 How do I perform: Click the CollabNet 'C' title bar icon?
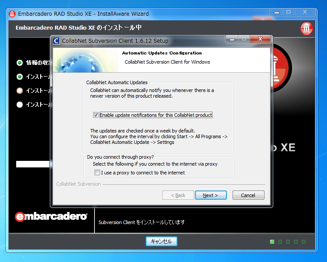pyautogui.click(x=56, y=41)
